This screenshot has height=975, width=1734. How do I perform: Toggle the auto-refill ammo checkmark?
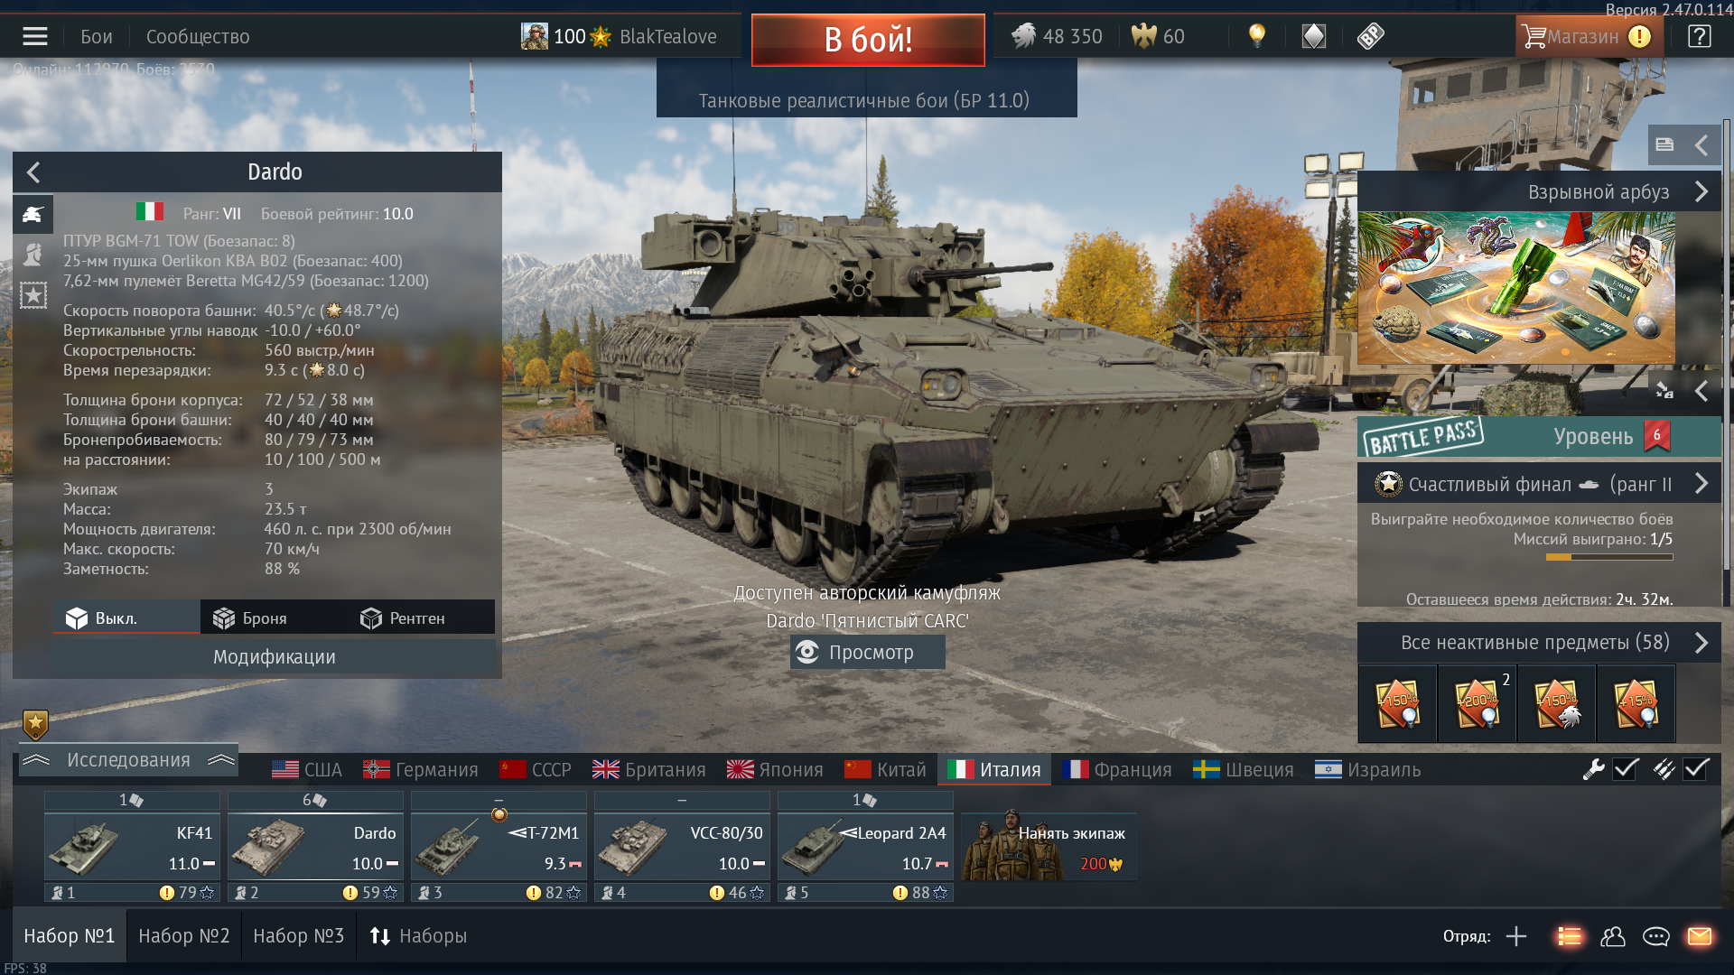tap(1697, 769)
